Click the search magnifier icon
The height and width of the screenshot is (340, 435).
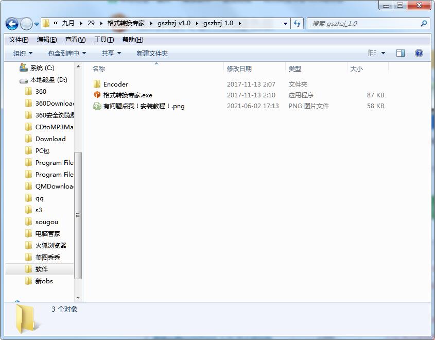(x=424, y=24)
